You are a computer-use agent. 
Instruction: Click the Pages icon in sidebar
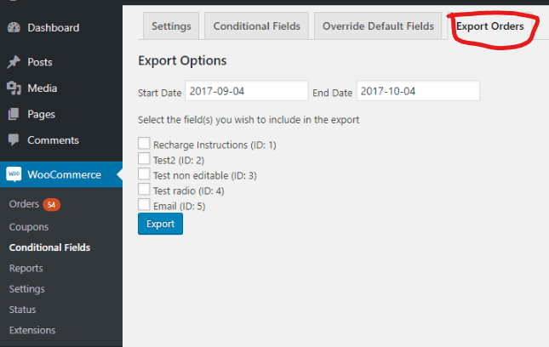(x=14, y=114)
